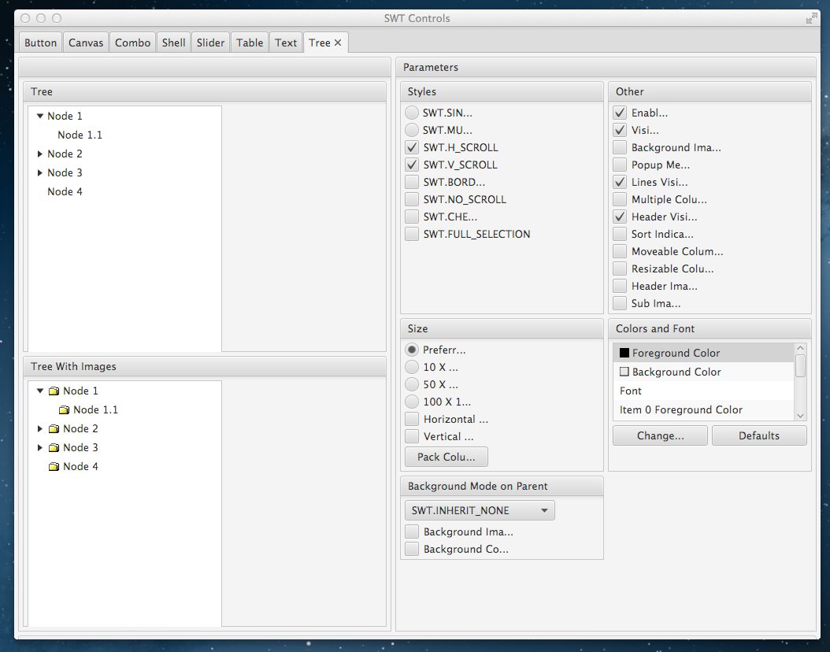This screenshot has width=830, height=652.
Task: Expand Node 2 in Tree With Images
Action: [40, 429]
